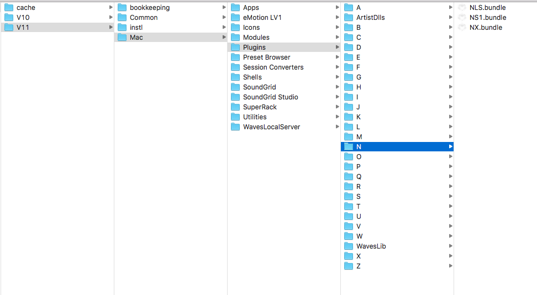Open the folder named P

point(397,166)
